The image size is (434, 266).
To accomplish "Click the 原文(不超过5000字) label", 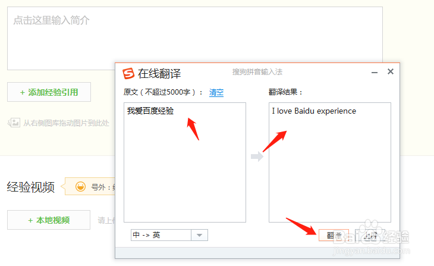I will (x=163, y=92).
